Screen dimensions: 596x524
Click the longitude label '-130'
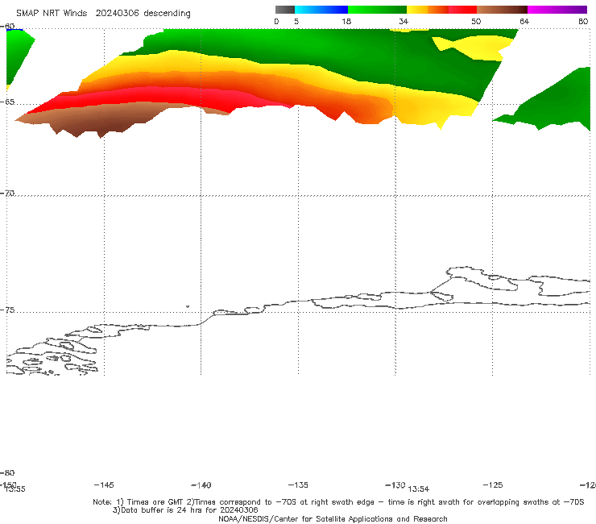[395, 484]
